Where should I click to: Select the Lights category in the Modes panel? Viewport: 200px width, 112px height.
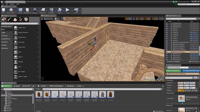[x=3, y=33]
